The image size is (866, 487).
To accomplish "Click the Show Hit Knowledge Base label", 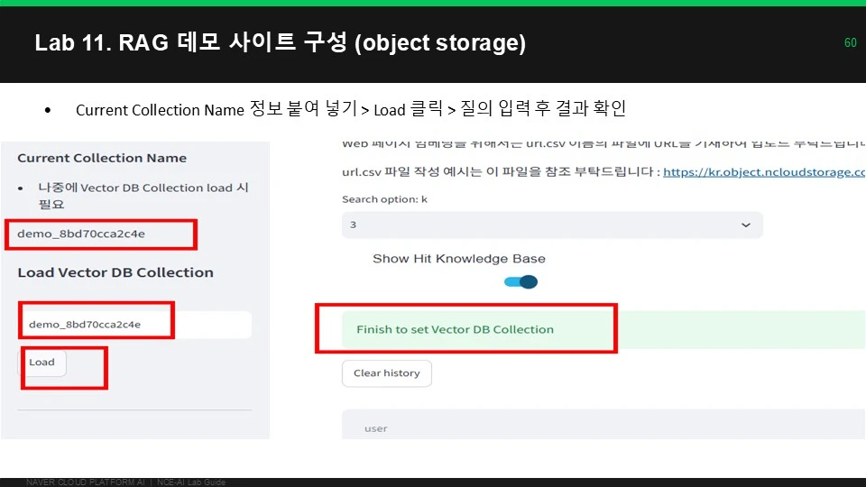I will pos(459,259).
